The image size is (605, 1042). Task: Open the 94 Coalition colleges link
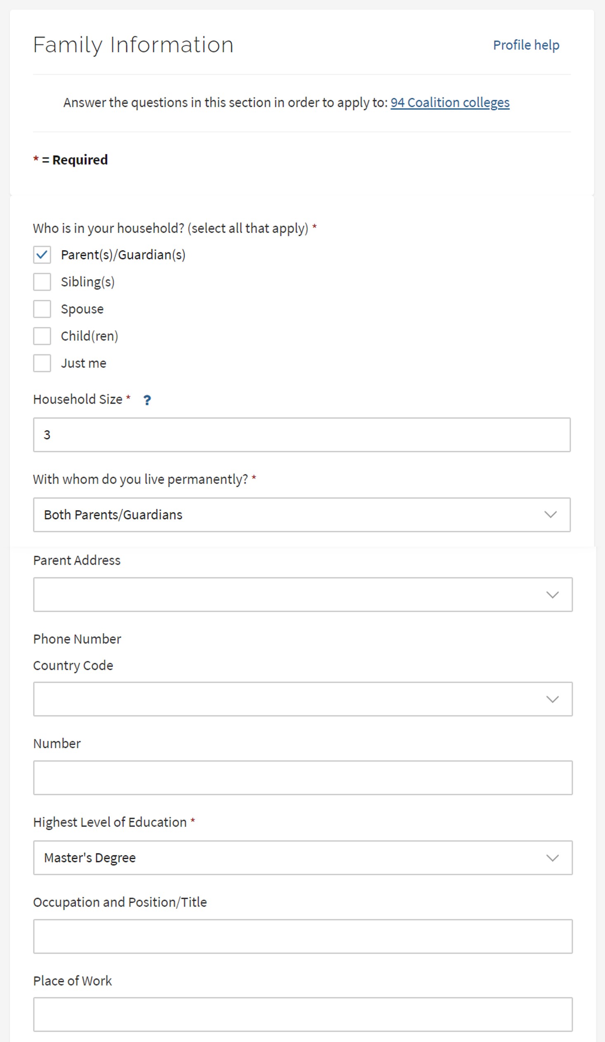click(449, 102)
